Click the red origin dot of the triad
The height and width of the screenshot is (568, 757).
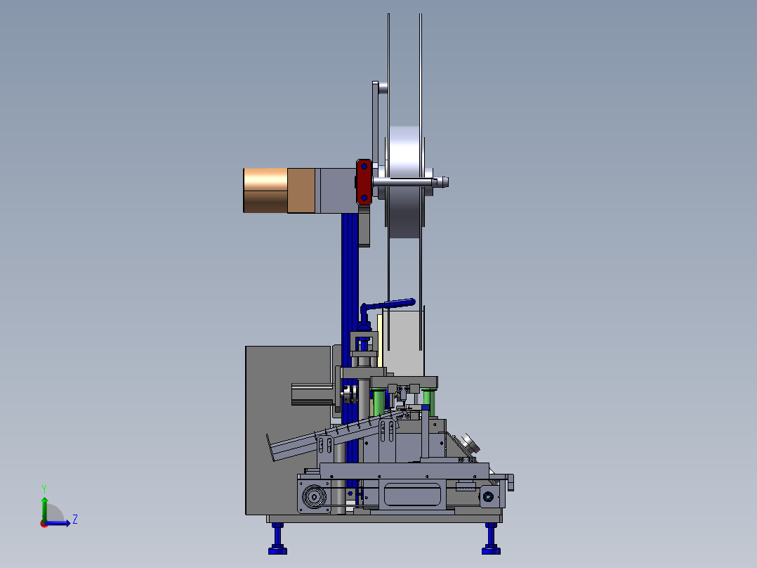pyautogui.click(x=44, y=524)
